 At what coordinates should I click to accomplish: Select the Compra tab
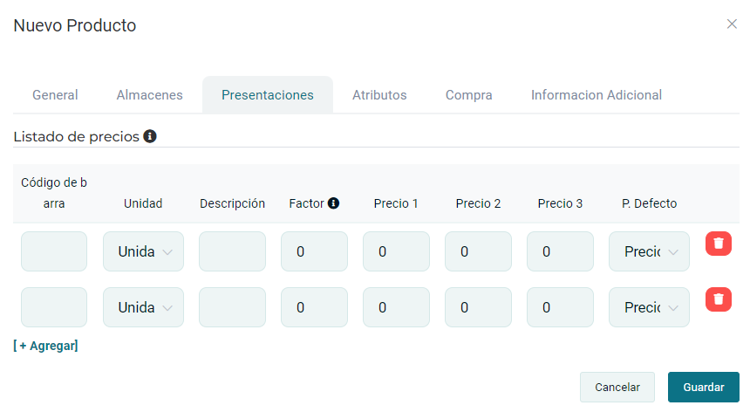[x=468, y=95]
